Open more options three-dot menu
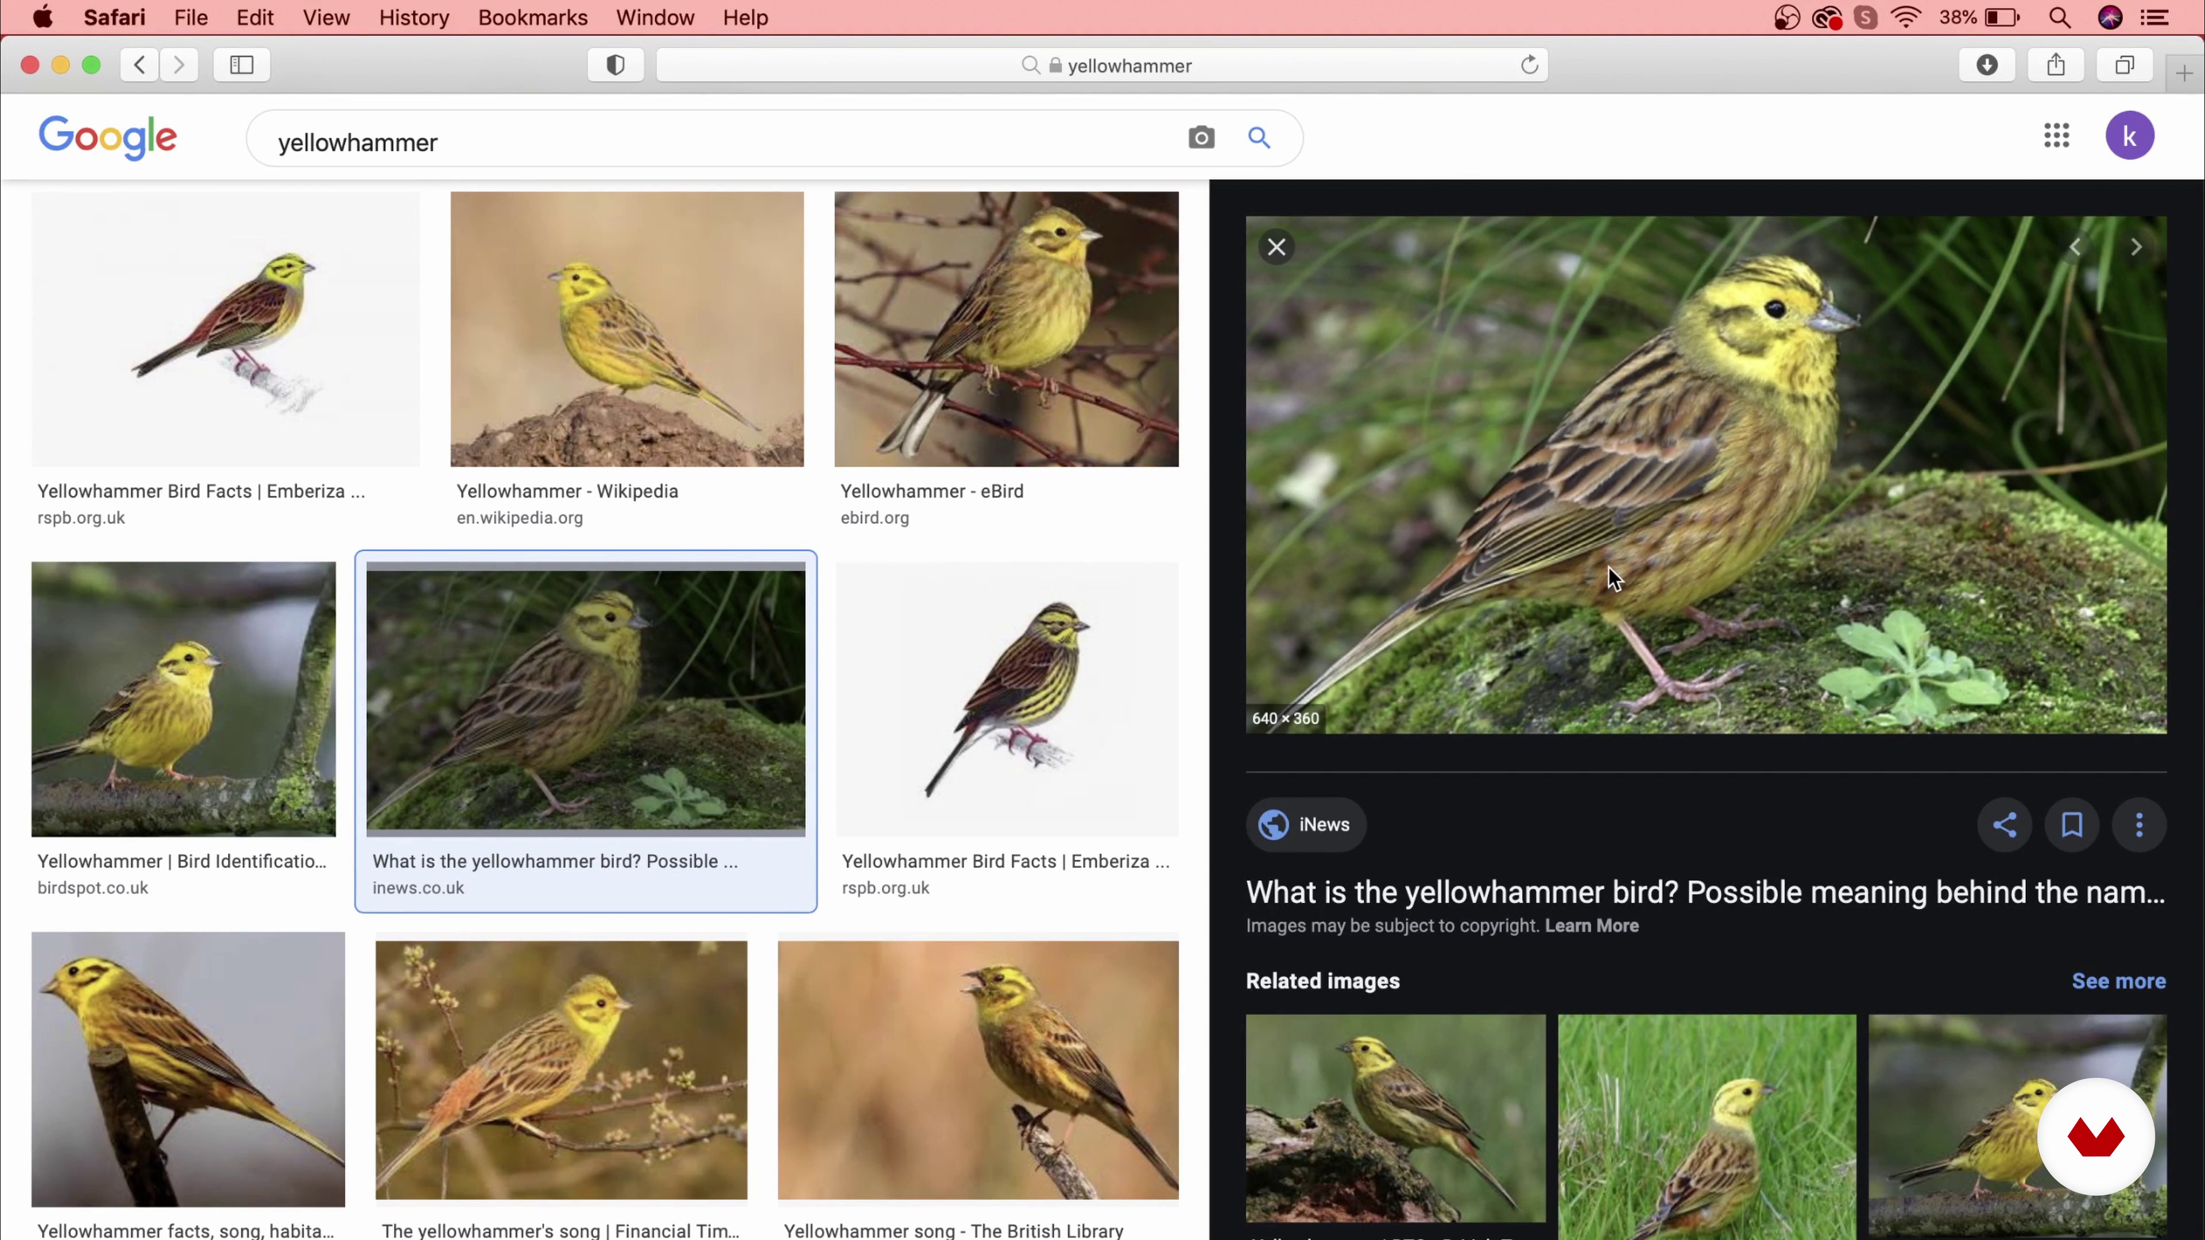The height and width of the screenshot is (1240, 2205). [x=2139, y=824]
